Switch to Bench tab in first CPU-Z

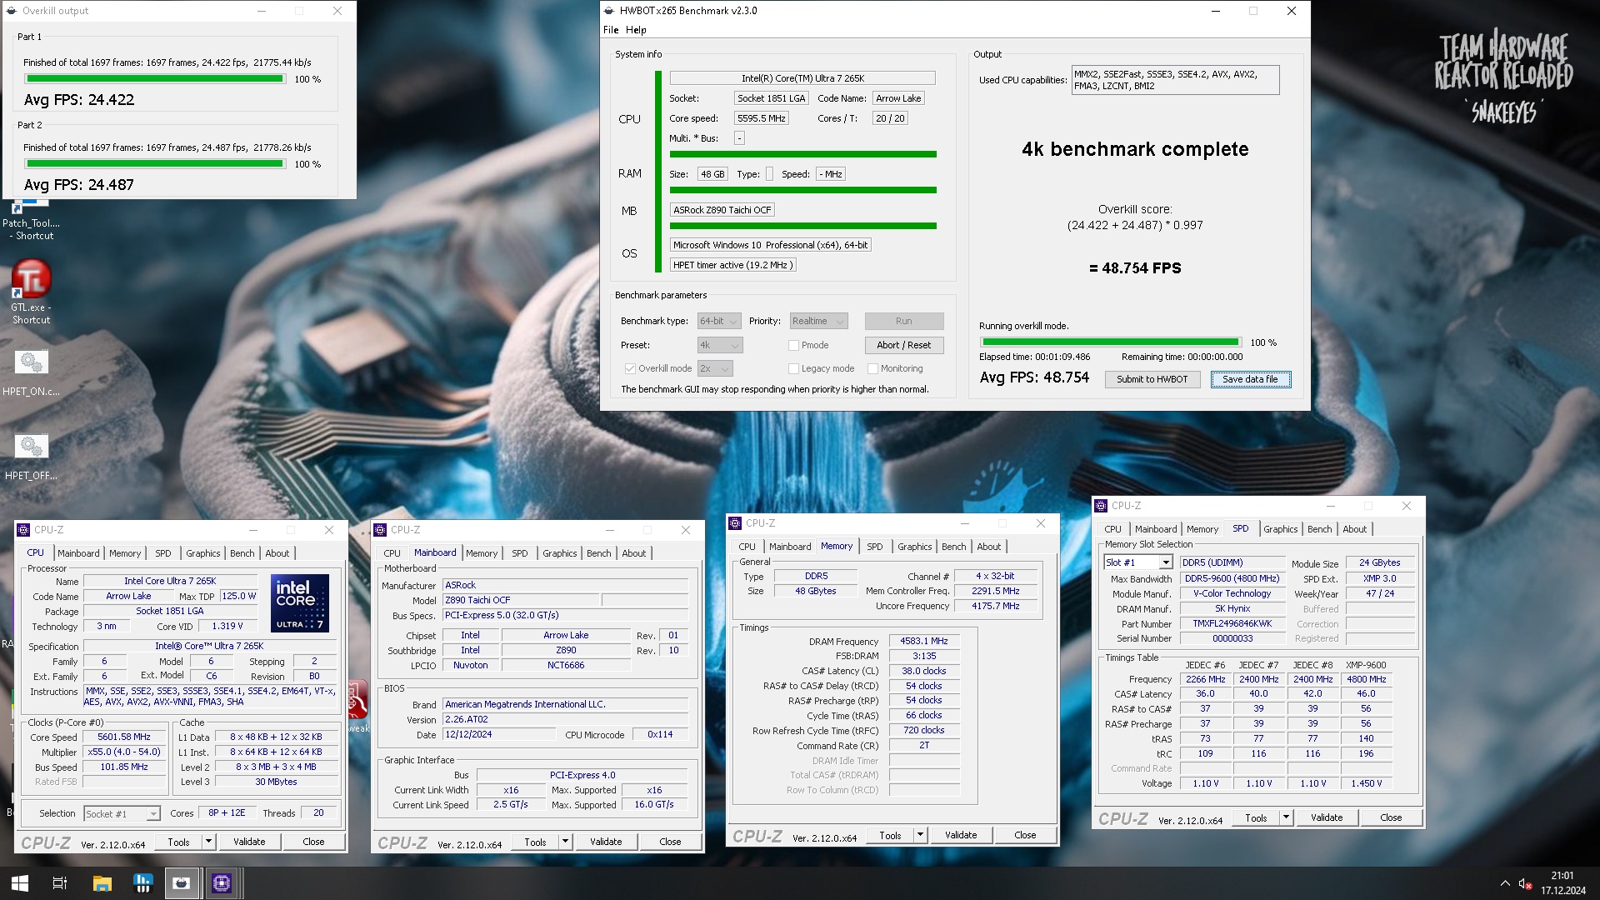(x=242, y=553)
